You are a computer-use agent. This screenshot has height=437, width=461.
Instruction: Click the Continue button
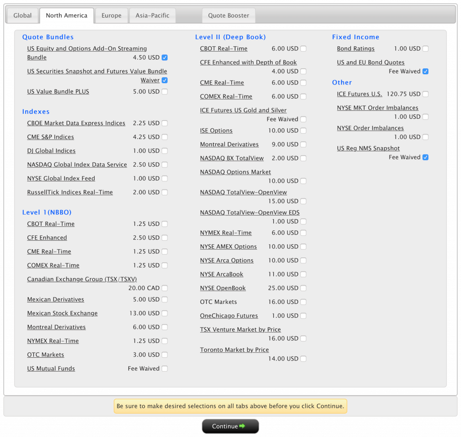click(230, 426)
